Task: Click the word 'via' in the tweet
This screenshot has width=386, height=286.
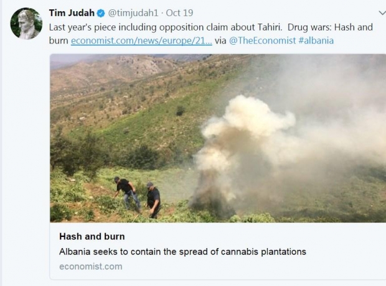Action: point(220,41)
